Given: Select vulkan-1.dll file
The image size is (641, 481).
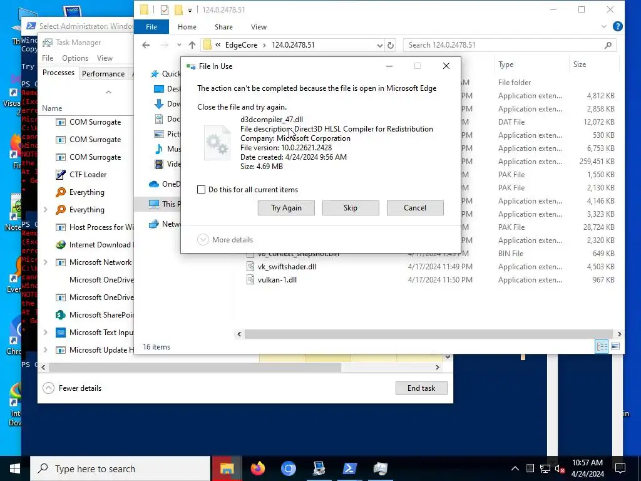Looking at the screenshot, I should tap(277, 280).
